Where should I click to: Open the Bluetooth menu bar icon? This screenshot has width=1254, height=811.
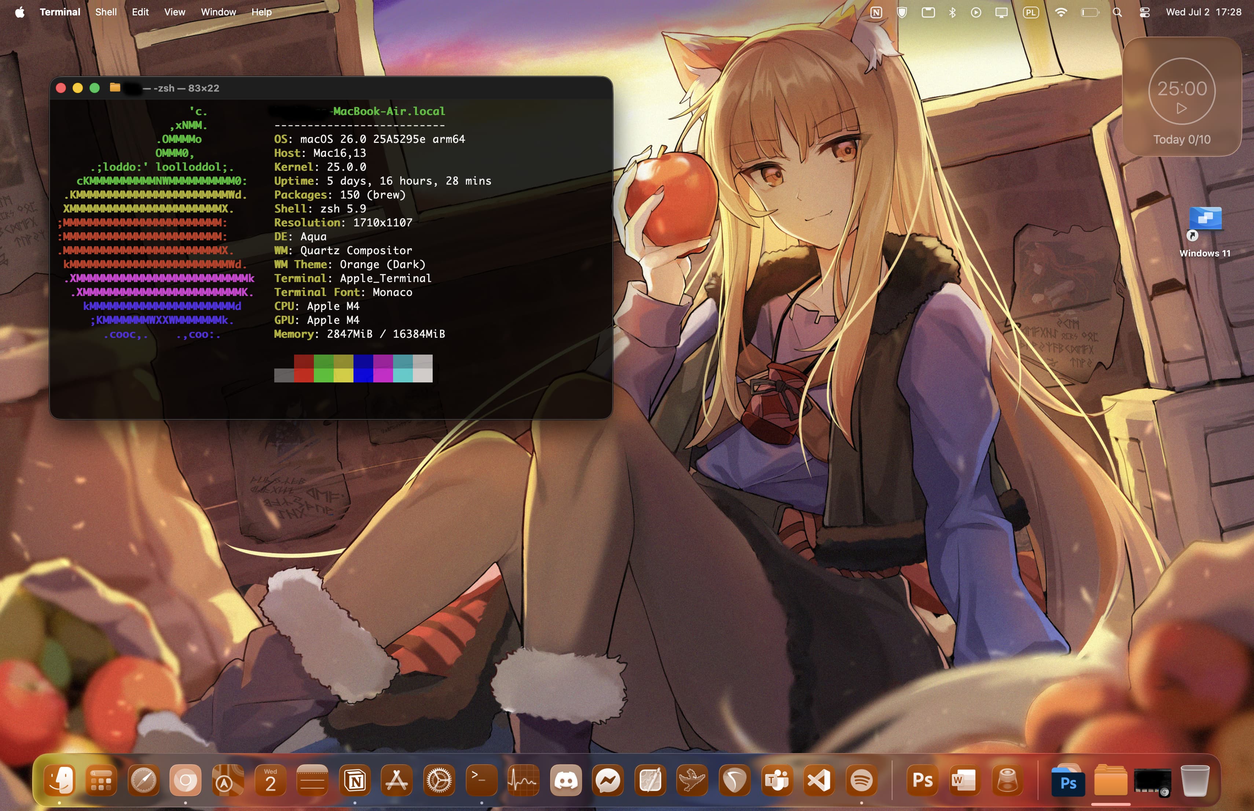pos(952,12)
